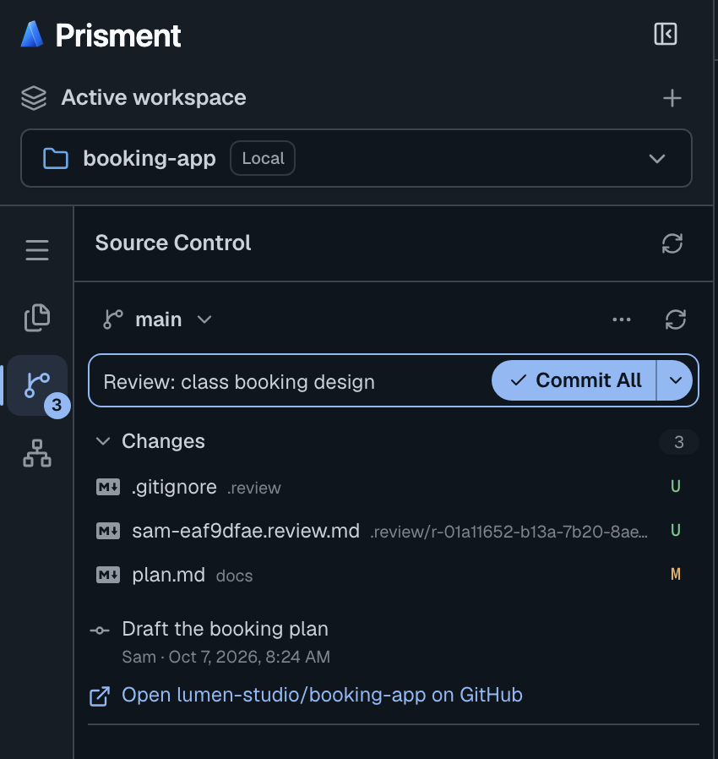Click the Commit All button

[x=574, y=380]
